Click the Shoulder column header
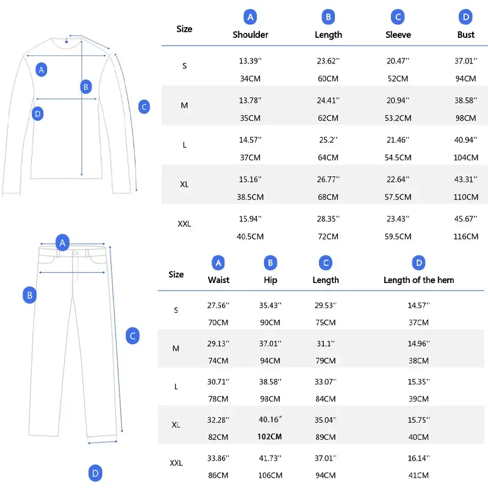Image resolution: width=488 pixels, height=488 pixels. (x=250, y=35)
